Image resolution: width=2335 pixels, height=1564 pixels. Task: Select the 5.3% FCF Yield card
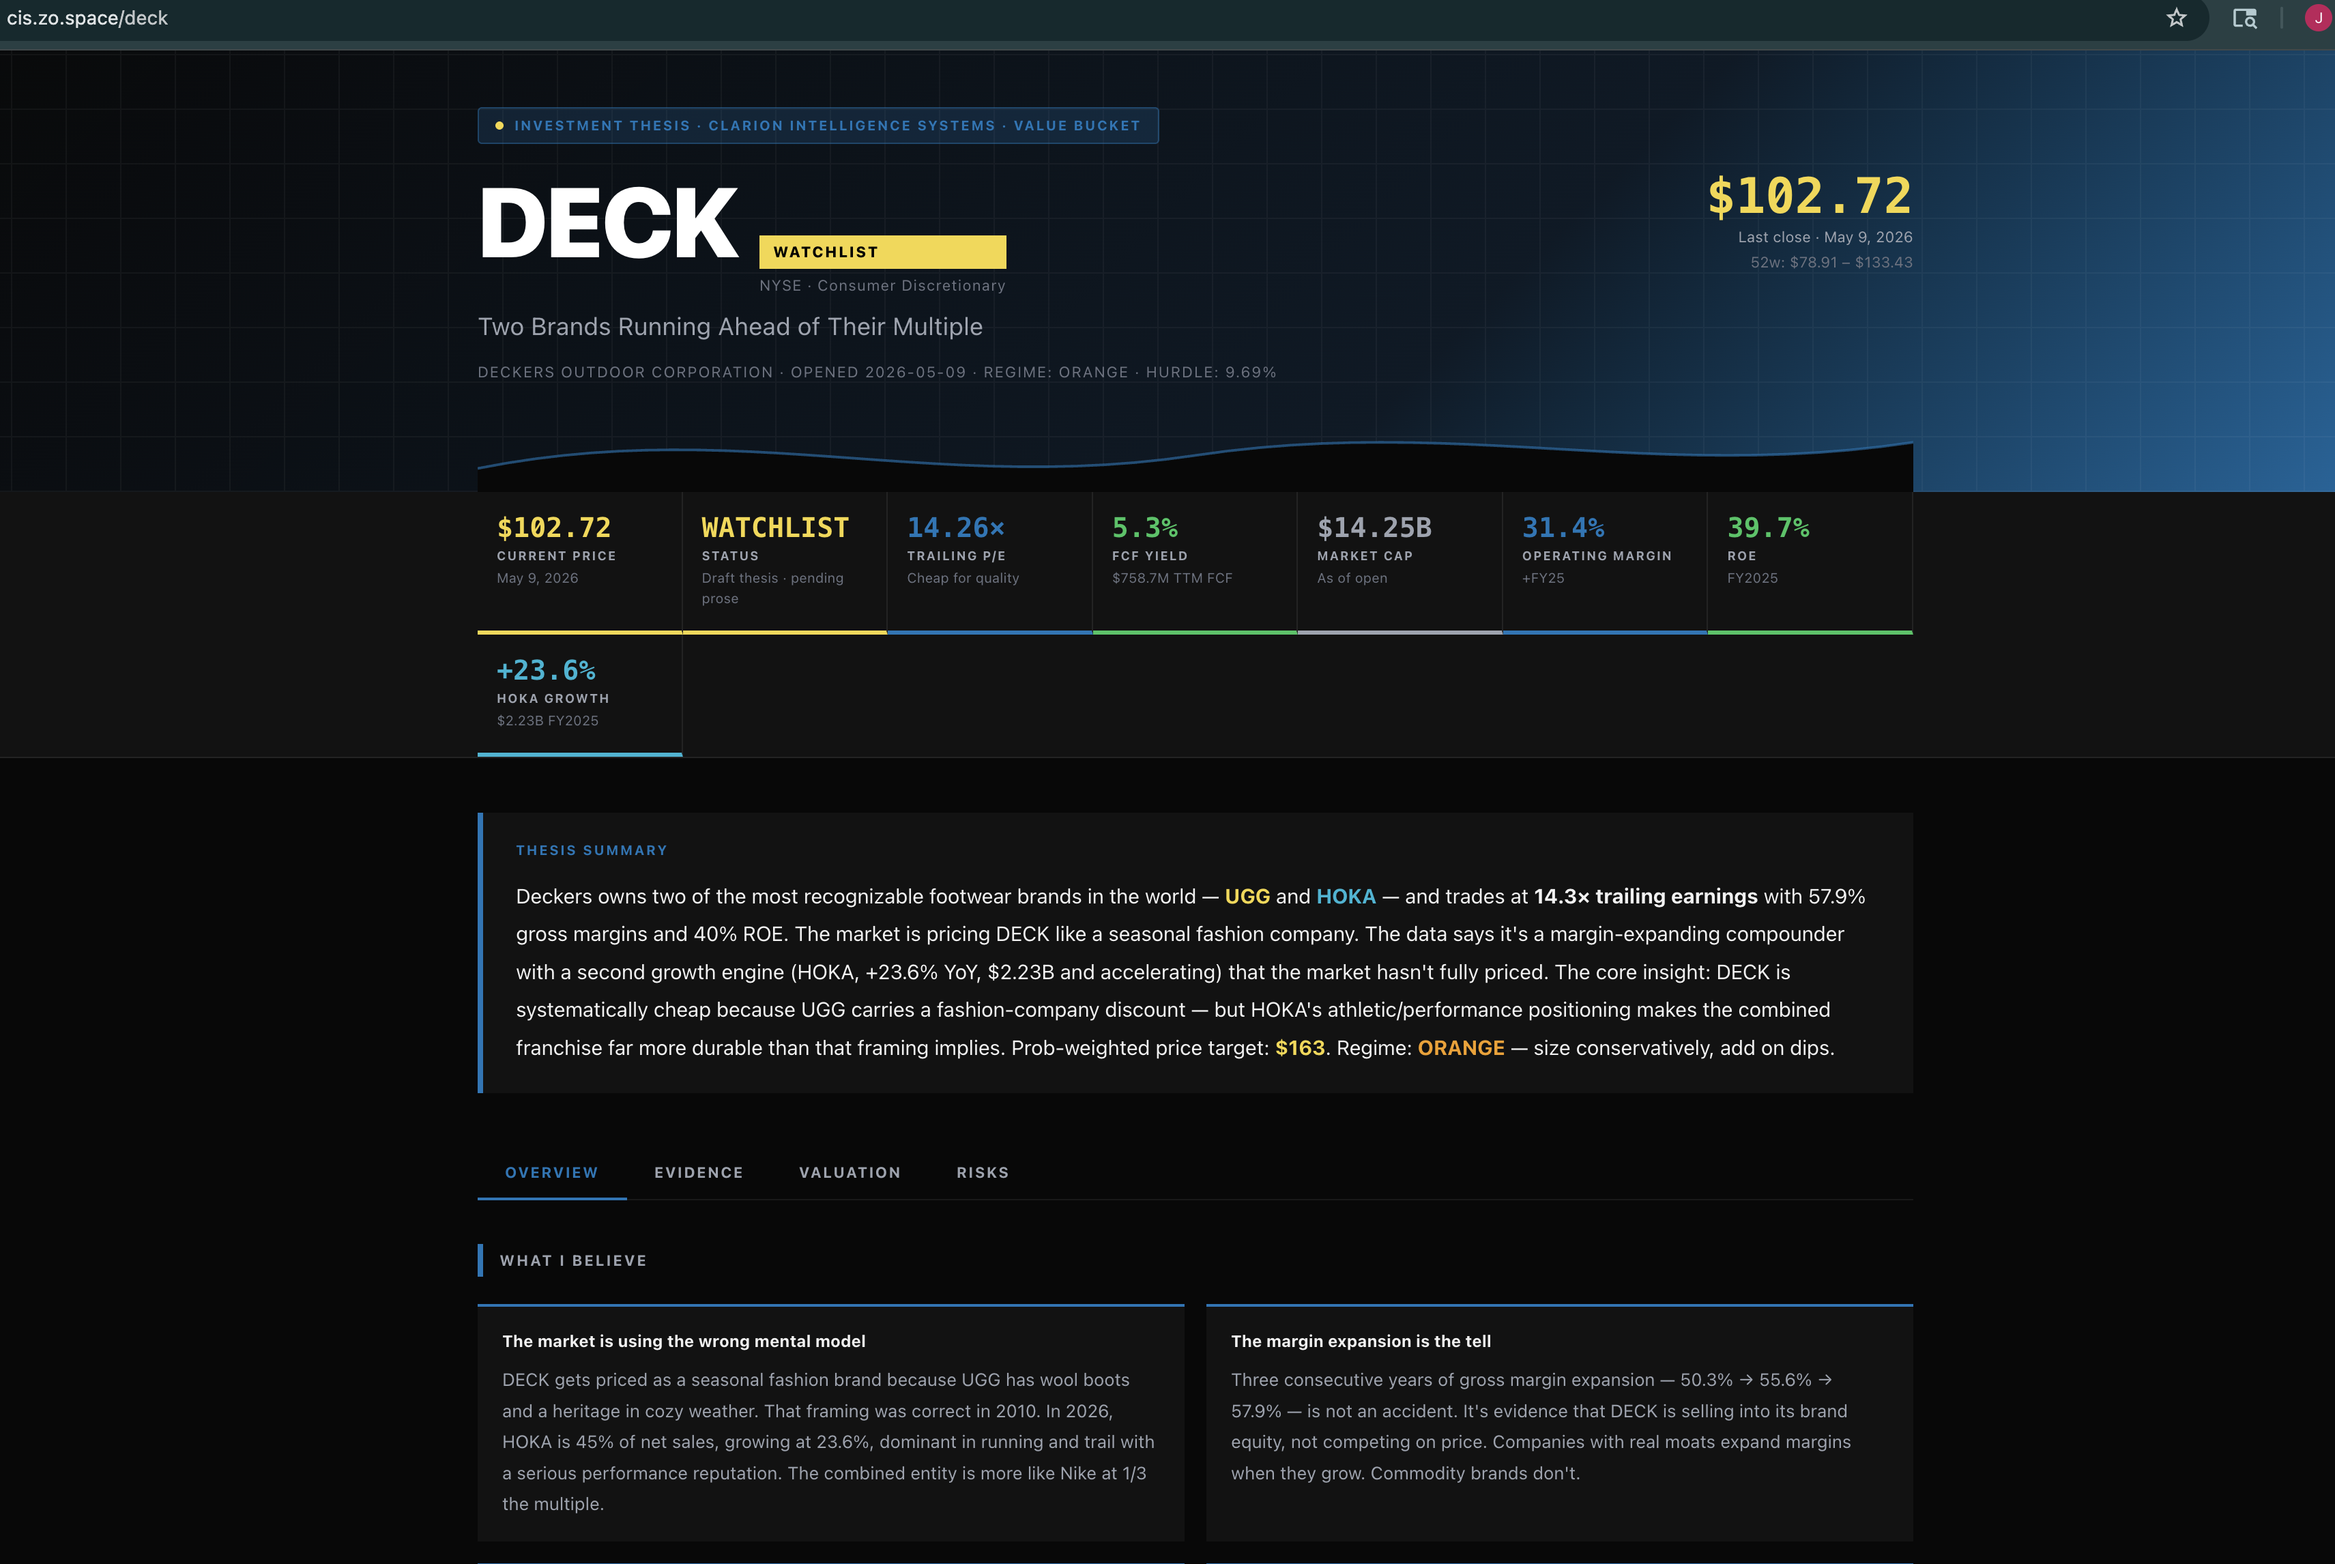point(1194,562)
